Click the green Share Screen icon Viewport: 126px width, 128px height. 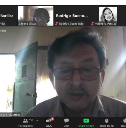[86, 121]
